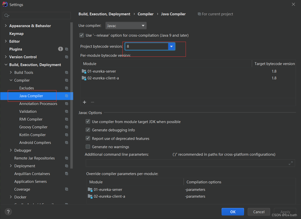
Task: Click the project-level icon beside Java Compiler
Action: tap(66, 96)
